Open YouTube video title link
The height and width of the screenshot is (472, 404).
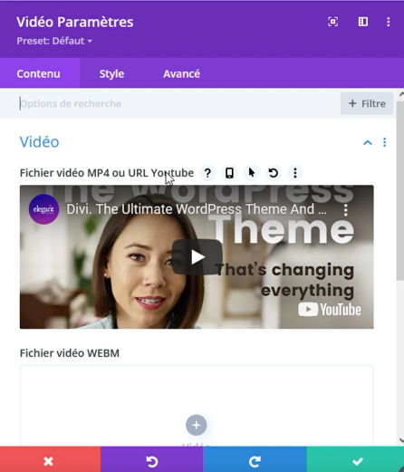(197, 209)
